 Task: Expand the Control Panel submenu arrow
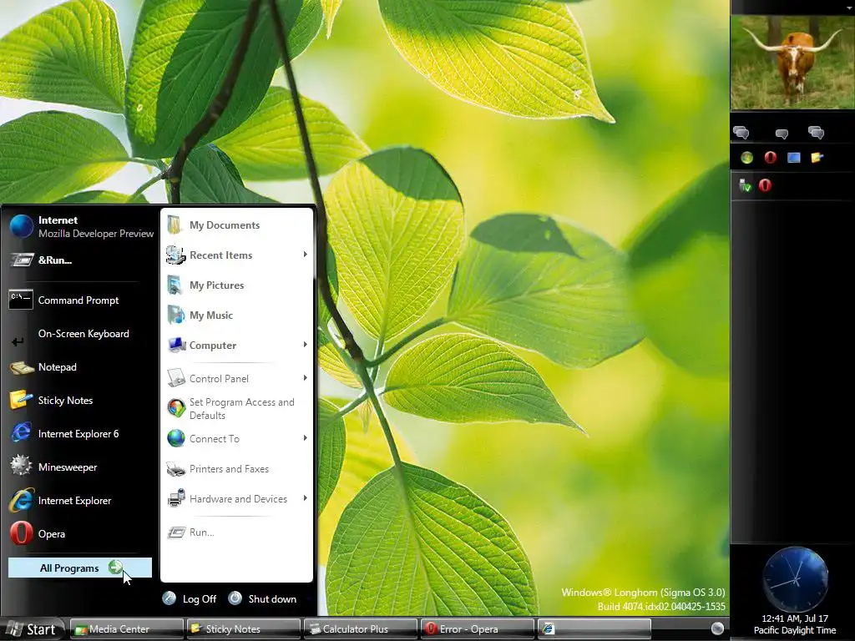click(306, 378)
